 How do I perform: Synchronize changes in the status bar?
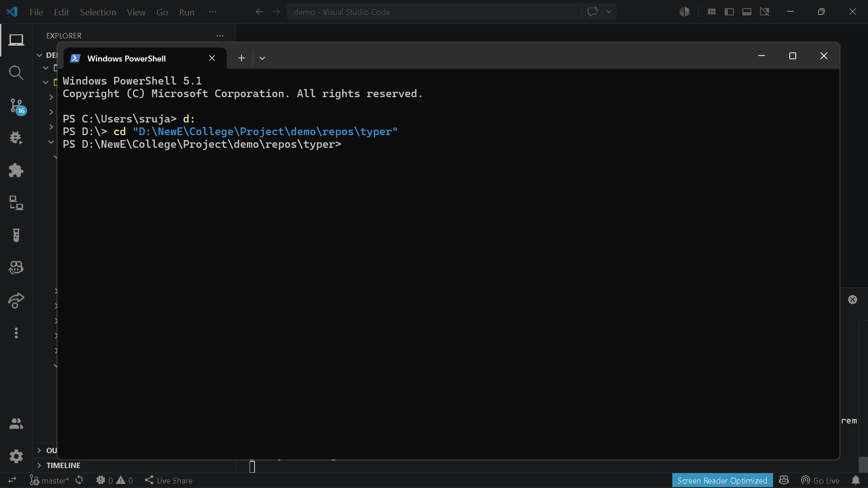point(79,480)
